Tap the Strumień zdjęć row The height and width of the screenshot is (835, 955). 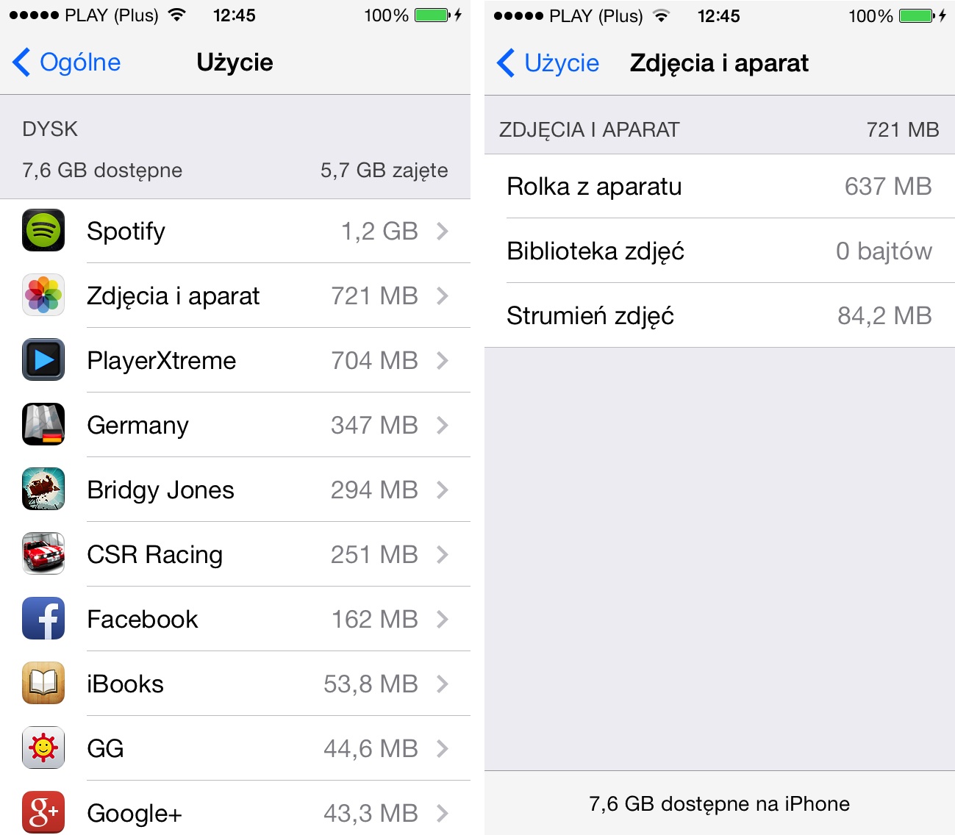pyautogui.click(x=720, y=316)
